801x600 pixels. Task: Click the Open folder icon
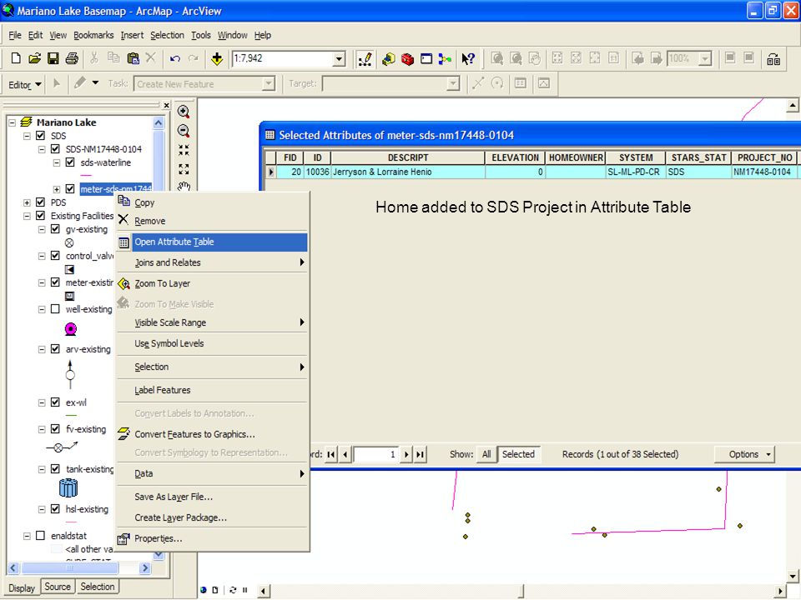[x=34, y=58]
